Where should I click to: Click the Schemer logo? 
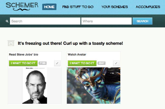[x=22, y=7]
